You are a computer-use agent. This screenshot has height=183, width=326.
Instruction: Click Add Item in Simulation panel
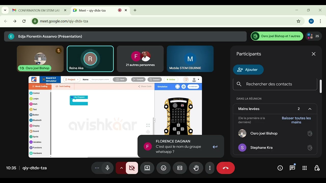pos(193,87)
